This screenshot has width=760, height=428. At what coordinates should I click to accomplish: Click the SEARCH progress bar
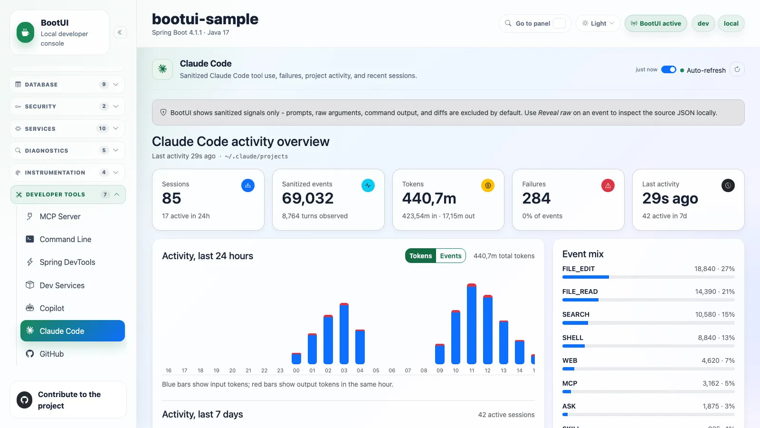tap(648, 323)
